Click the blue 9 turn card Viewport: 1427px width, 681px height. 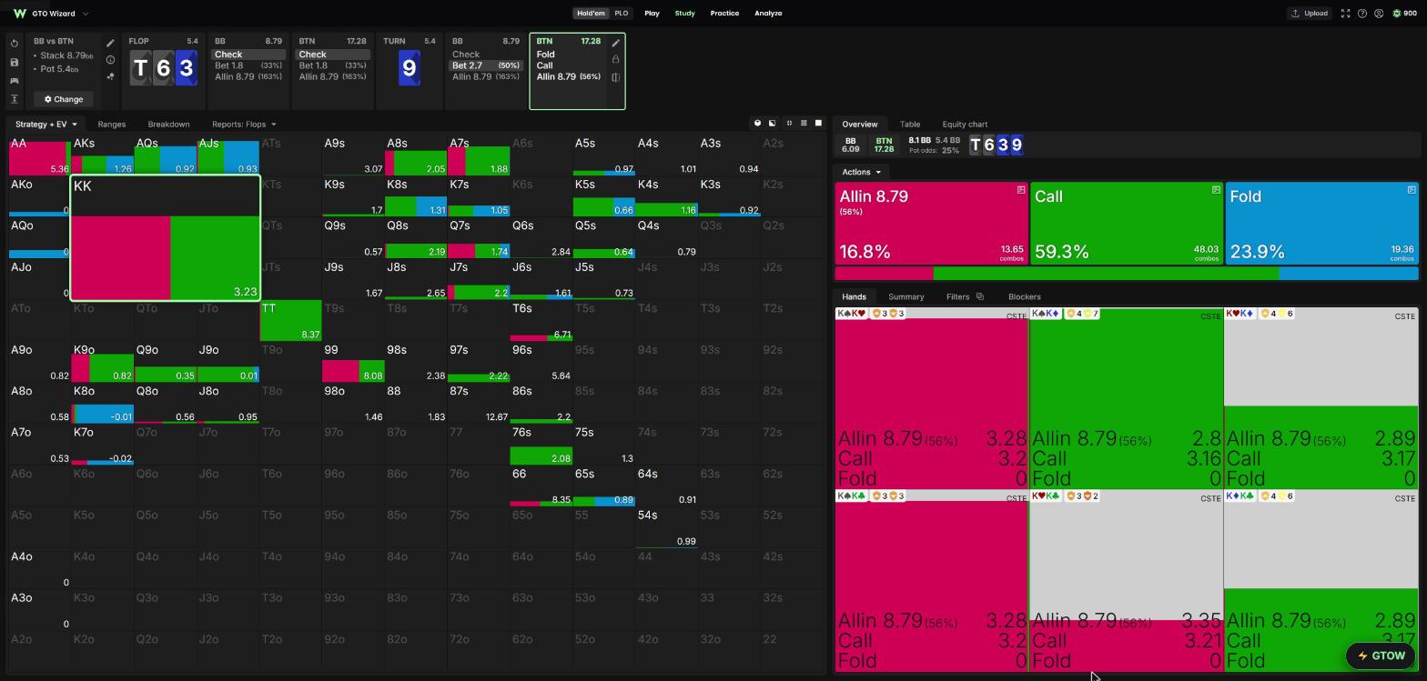coord(410,68)
